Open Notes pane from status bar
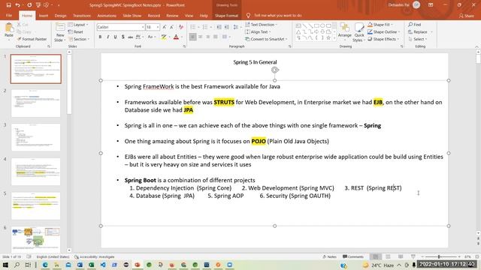This screenshot has height=270, width=481. (329, 256)
